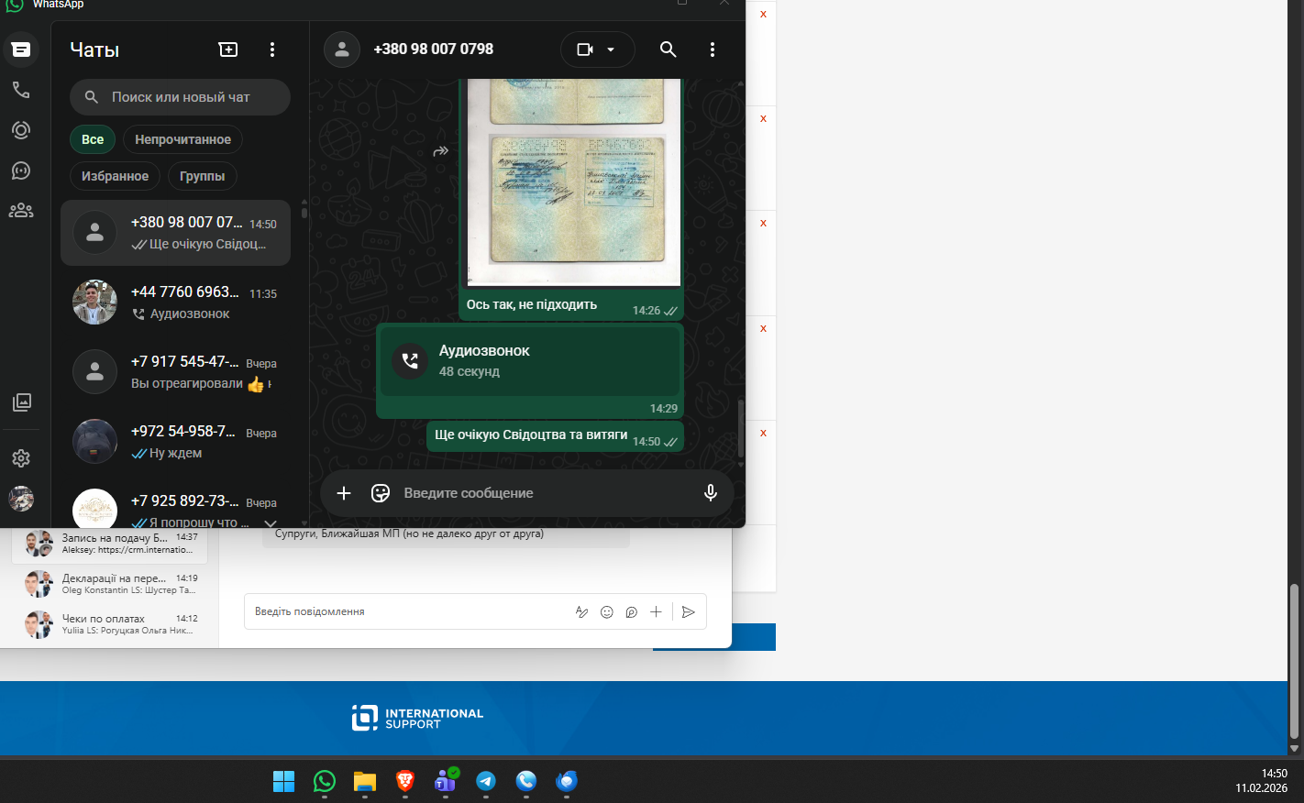Viewport: 1304px width, 803px height.
Task: Open File Explorer from the taskbar
Action: 365,781
